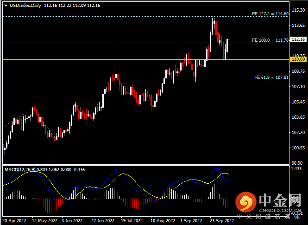Click the 20 Apr 2022 date marker

(14, 221)
